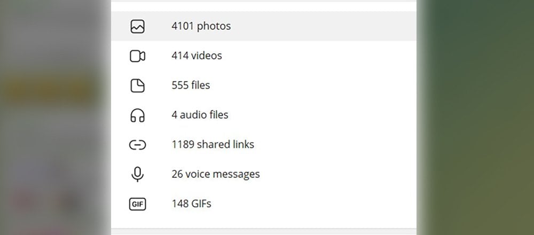Show the 26 voice messages
The height and width of the screenshot is (235, 534).
pyautogui.click(x=264, y=174)
